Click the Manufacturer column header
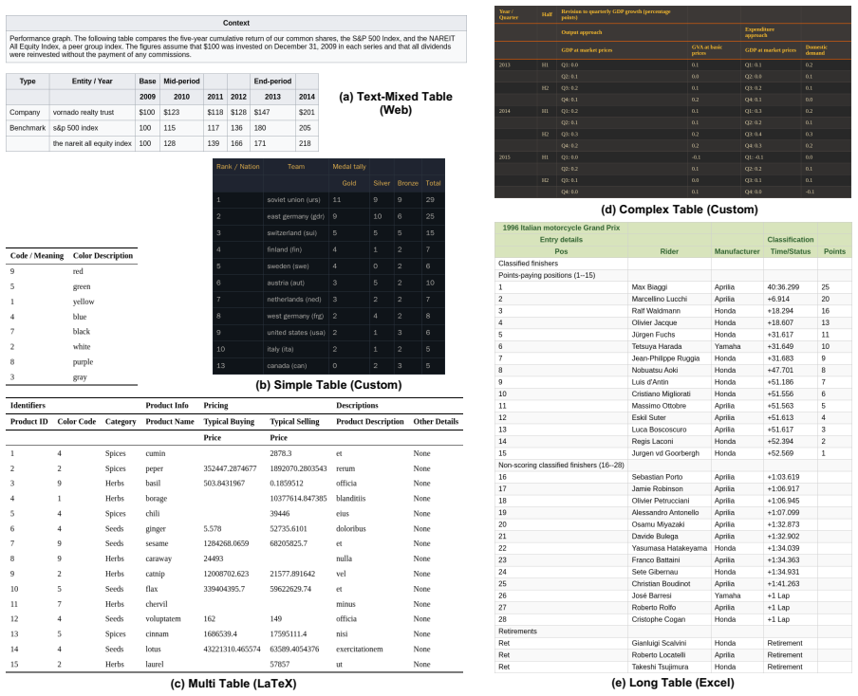The height and width of the screenshot is (696, 858). [737, 251]
